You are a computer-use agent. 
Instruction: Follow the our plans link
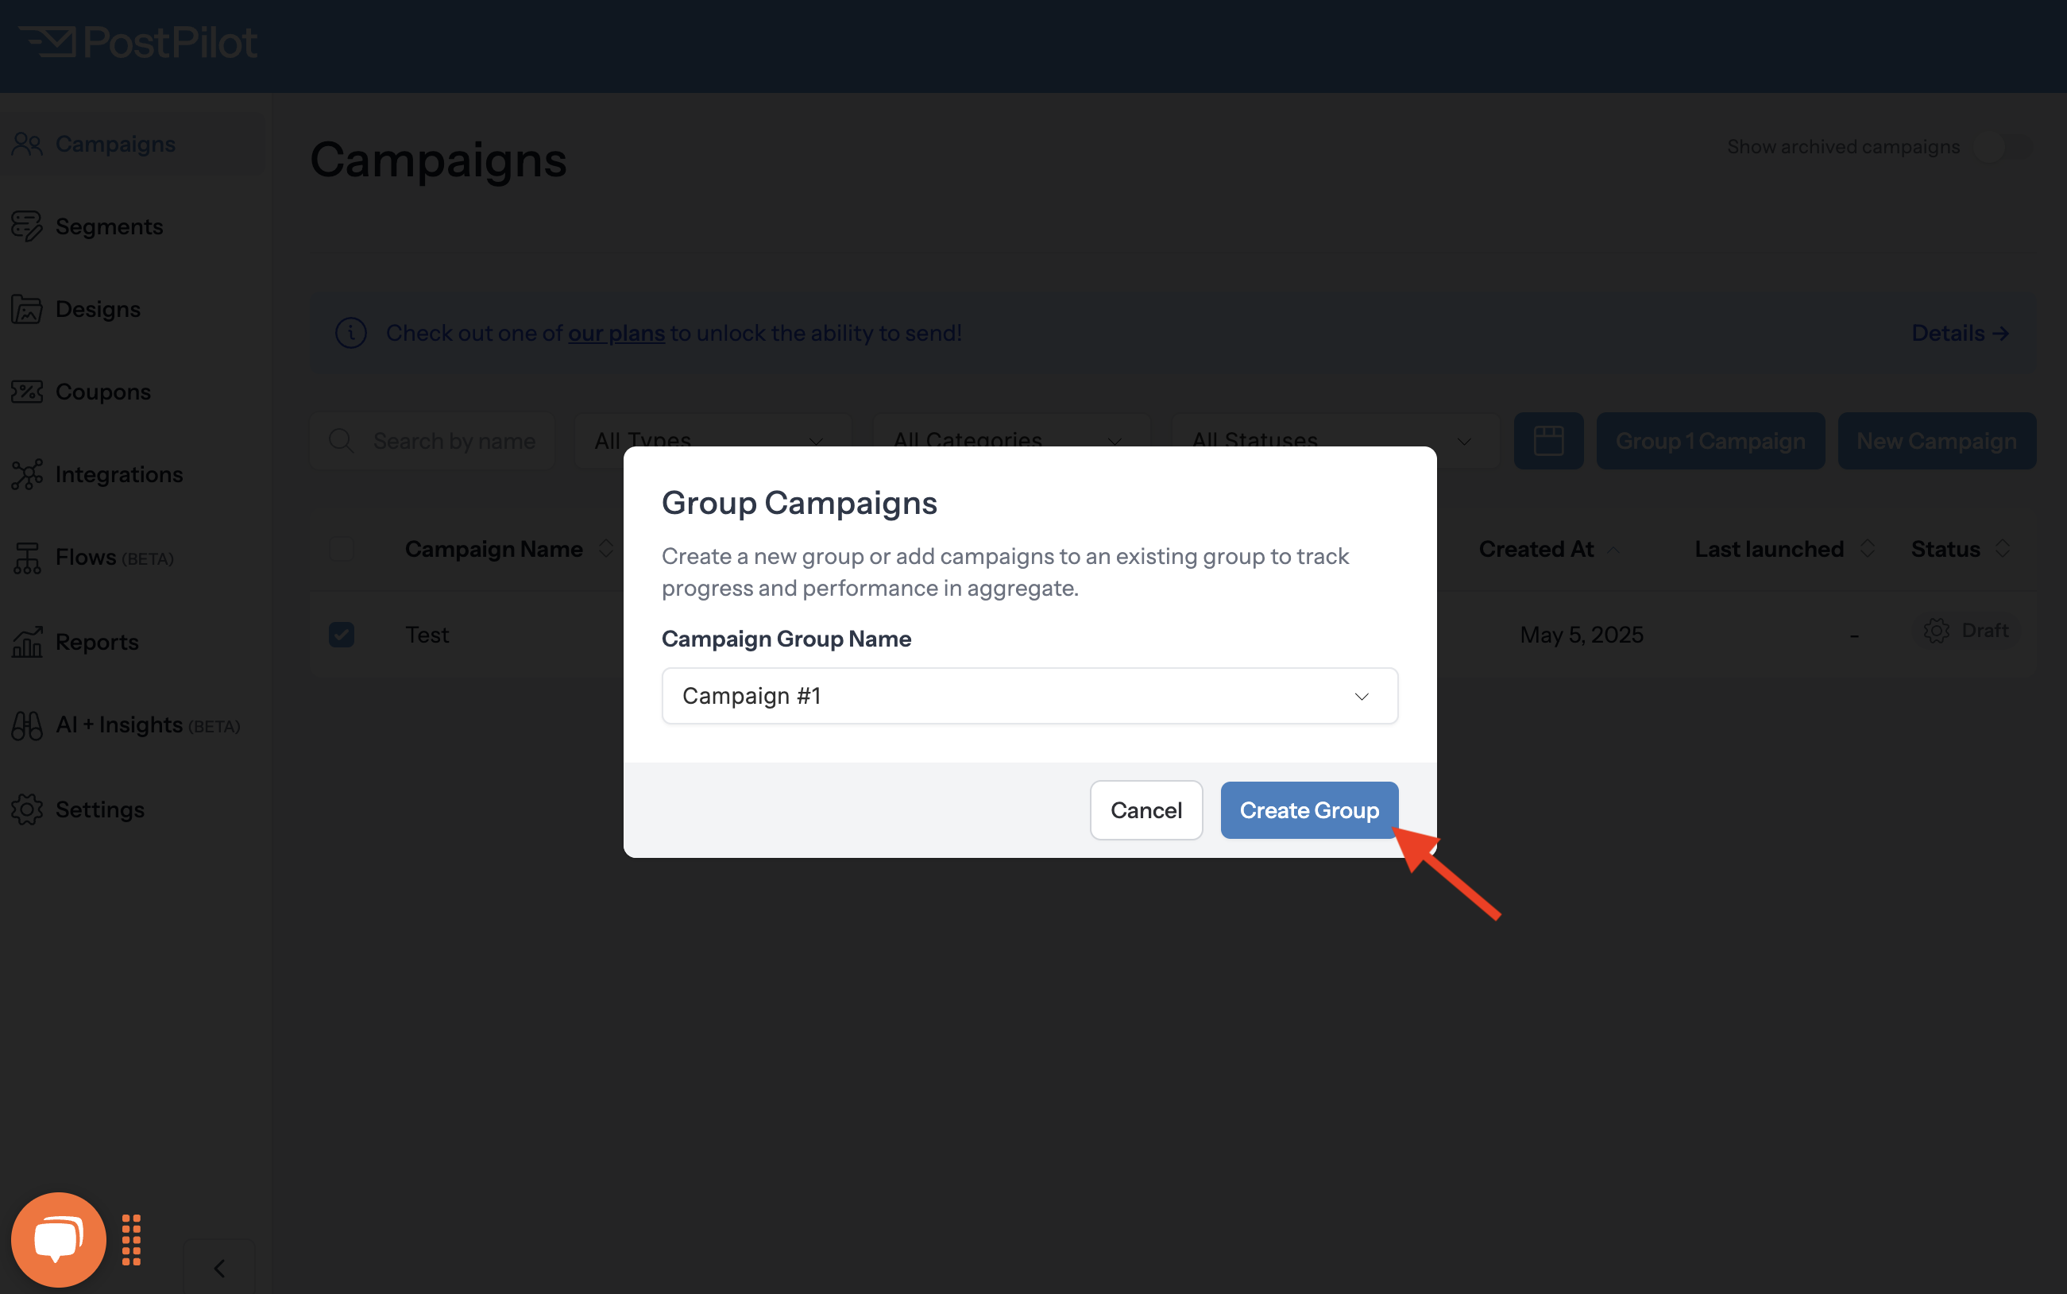click(616, 333)
